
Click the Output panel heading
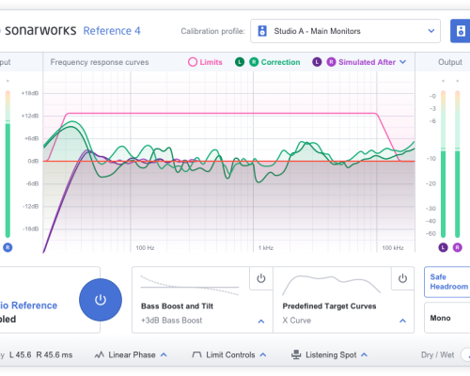click(x=450, y=62)
